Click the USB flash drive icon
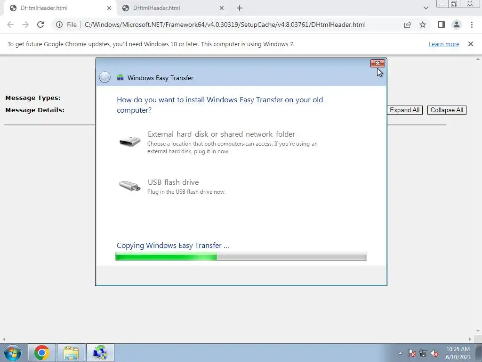The image size is (482, 362). (x=130, y=186)
